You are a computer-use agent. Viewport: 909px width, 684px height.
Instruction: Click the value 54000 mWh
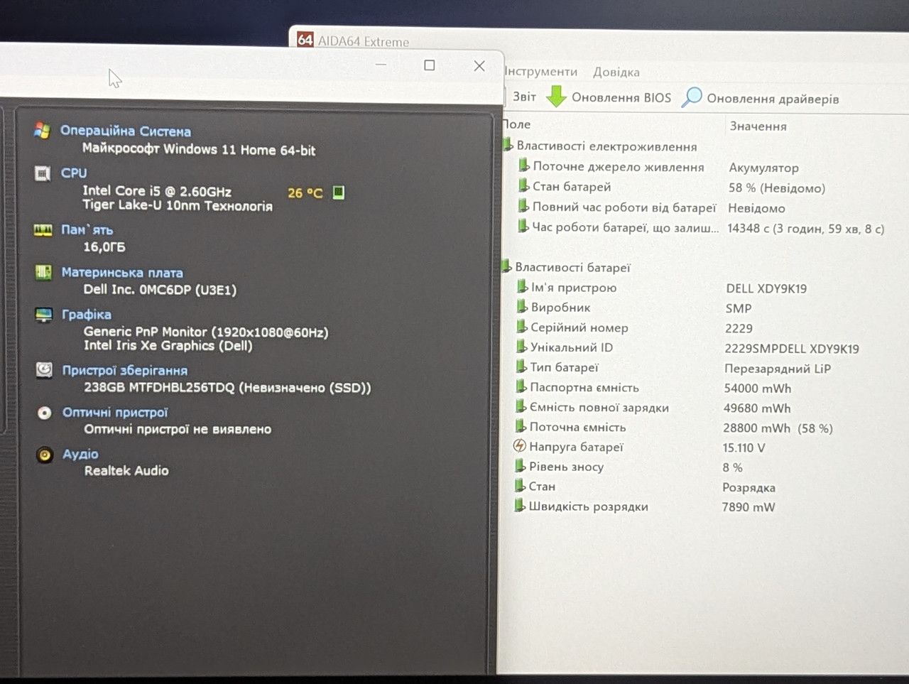coord(758,388)
